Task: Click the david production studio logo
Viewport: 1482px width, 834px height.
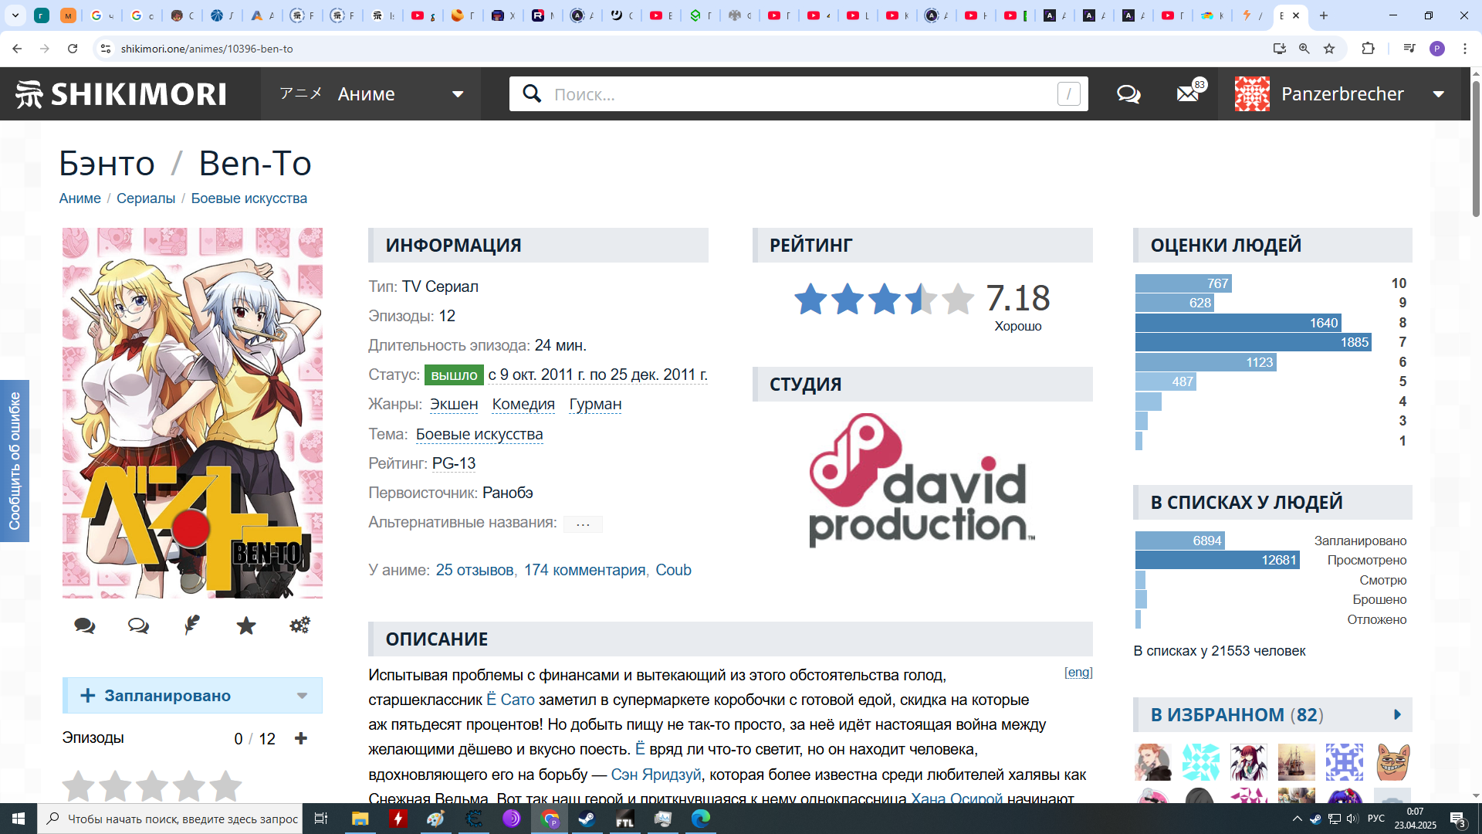Action: (922, 480)
